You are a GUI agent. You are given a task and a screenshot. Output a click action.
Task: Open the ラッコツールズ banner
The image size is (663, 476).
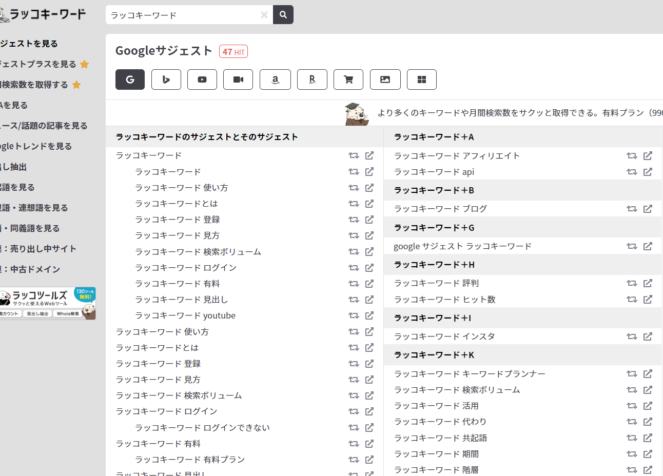tap(48, 303)
